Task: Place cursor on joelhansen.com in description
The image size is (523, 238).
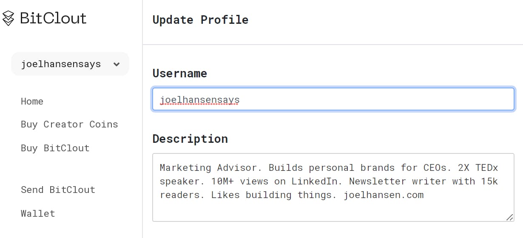Action: click(x=384, y=195)
